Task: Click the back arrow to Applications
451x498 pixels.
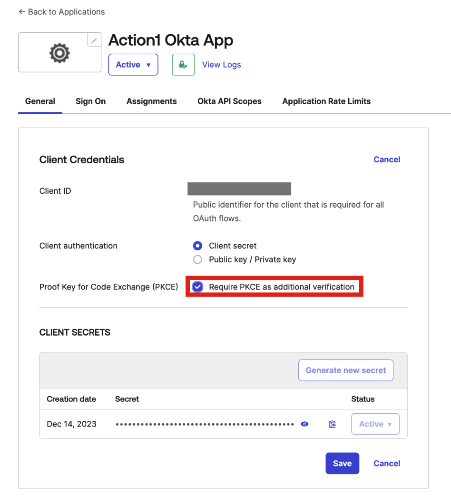Action: (x=22, y=11)
